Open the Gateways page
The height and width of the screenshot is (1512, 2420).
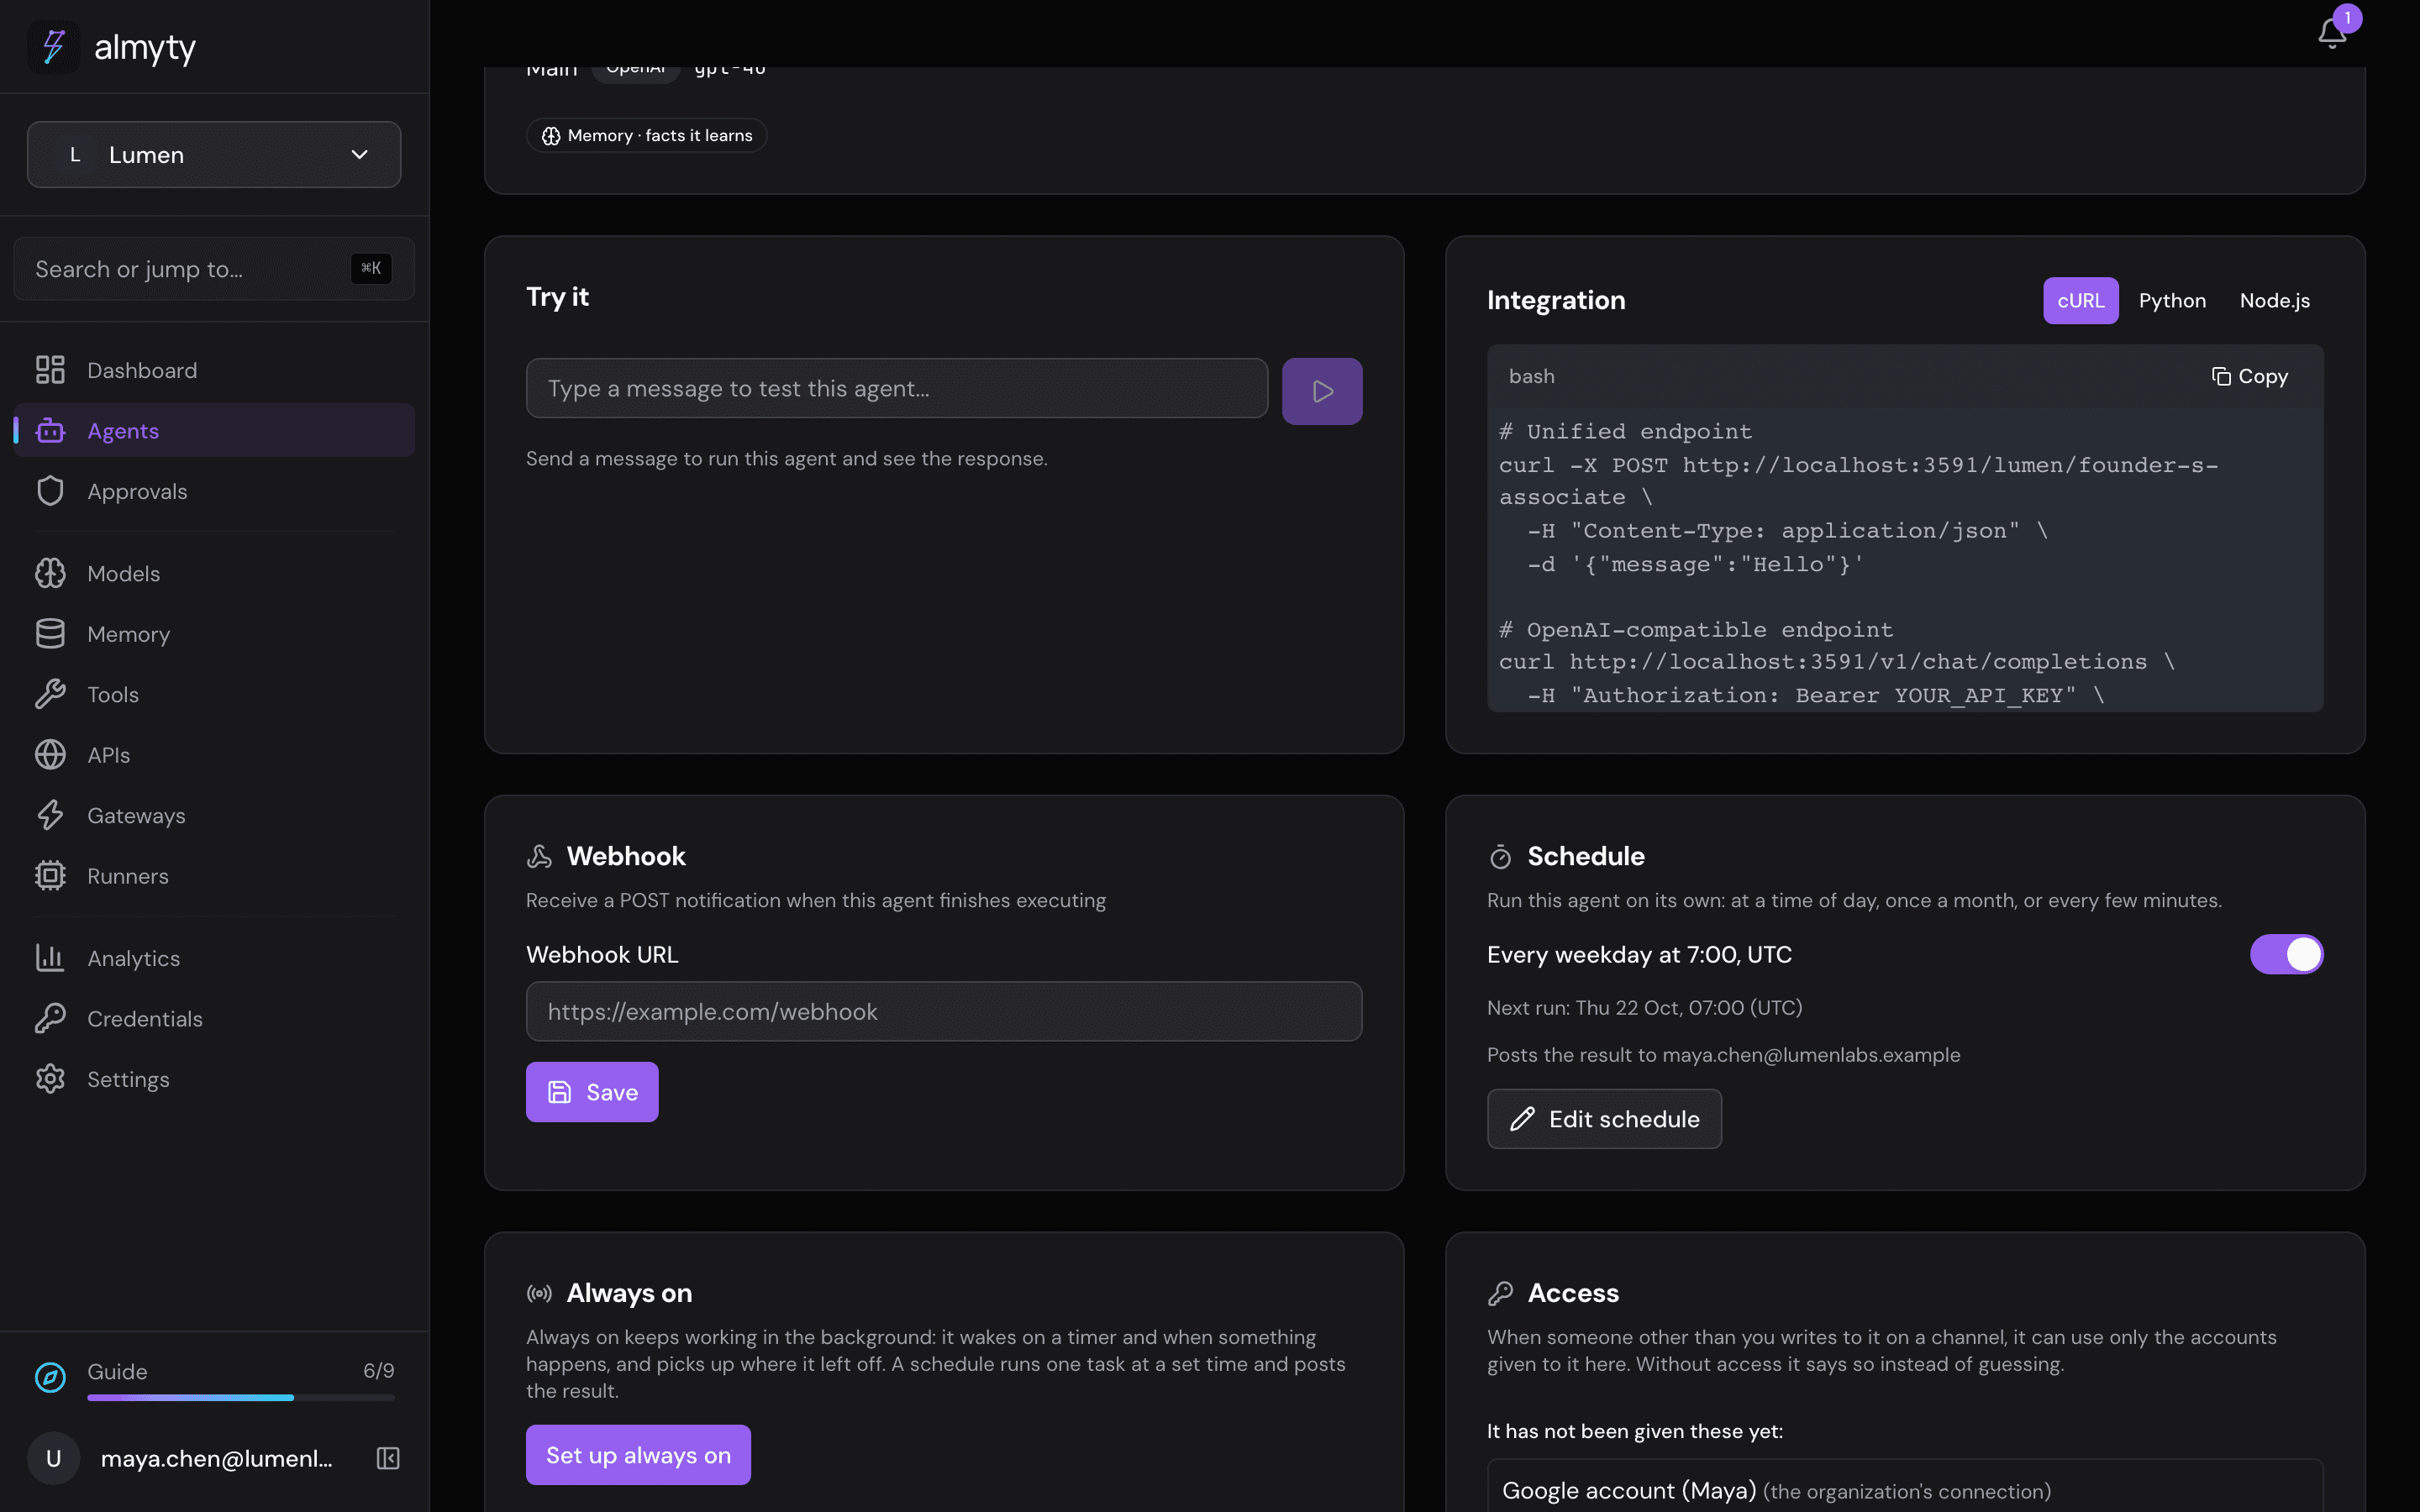point(214,815)
